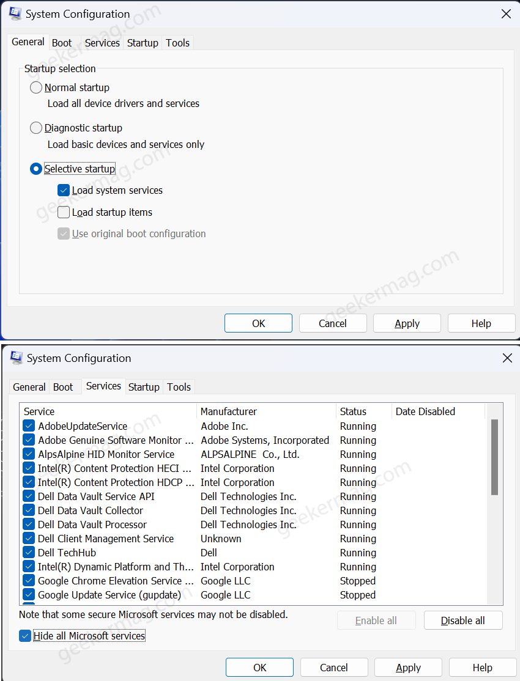Image resolution: width=520 pixels, height=681 pixels.
Task: Apply the startup changes
Action: [407, 323]
